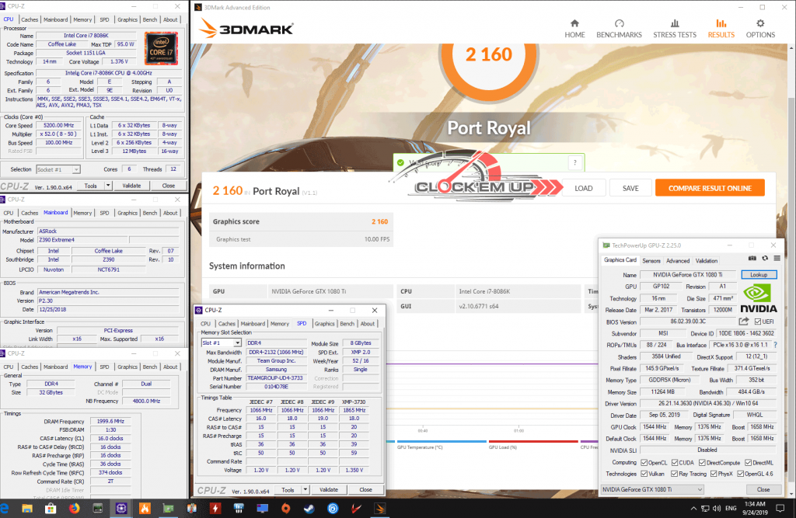Click the GPU-Z screenshot camera icon
The image size is (796, 518).
click(752, 258)
